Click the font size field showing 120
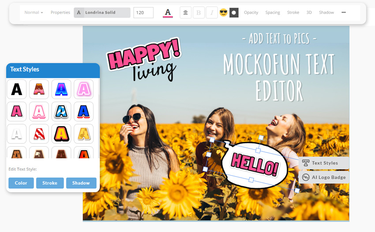Image resolution: width=375 pixels, height=232 pixels. click(x=143, y=12)
